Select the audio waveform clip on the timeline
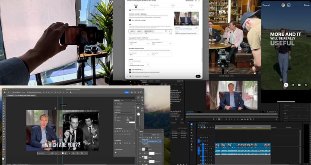 pyautogui.click(x=243, y=151)
